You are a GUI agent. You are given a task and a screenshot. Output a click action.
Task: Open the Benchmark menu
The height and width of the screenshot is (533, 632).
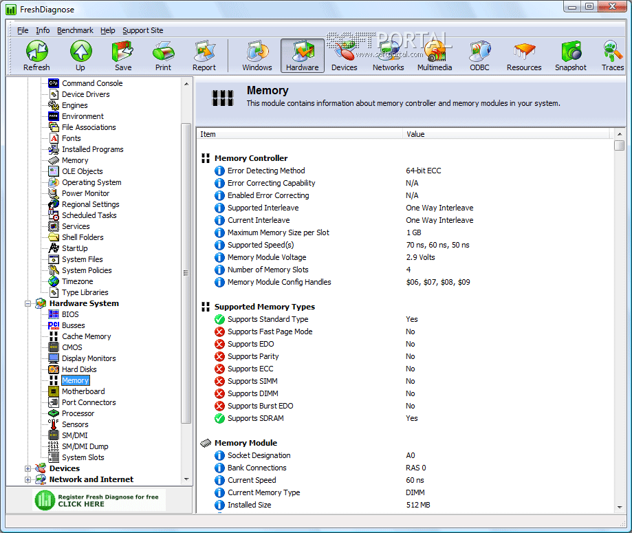[75, 30]
